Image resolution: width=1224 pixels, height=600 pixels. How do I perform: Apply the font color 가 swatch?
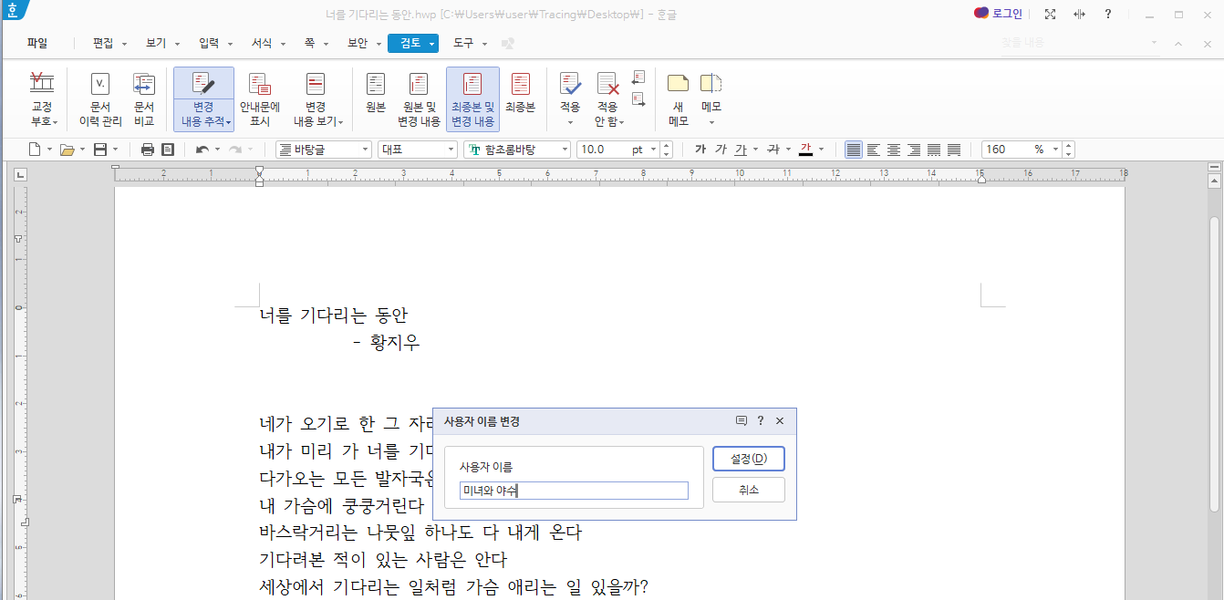pyautogui.click(x=805, y=150)
